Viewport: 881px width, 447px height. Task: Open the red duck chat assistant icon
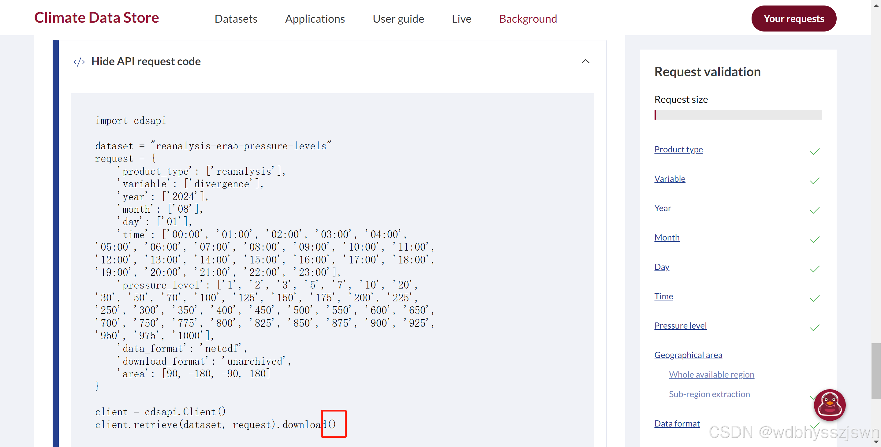pyautogui.click(x=829, y=404)
